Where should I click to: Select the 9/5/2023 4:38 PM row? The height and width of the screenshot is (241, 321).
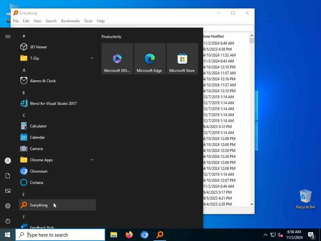pyautogui.click(x=218, y=49)
